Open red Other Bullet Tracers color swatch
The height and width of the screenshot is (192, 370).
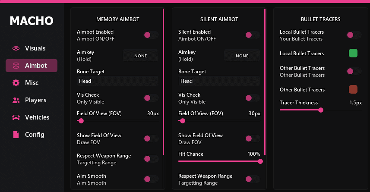(x=353, y=89)
